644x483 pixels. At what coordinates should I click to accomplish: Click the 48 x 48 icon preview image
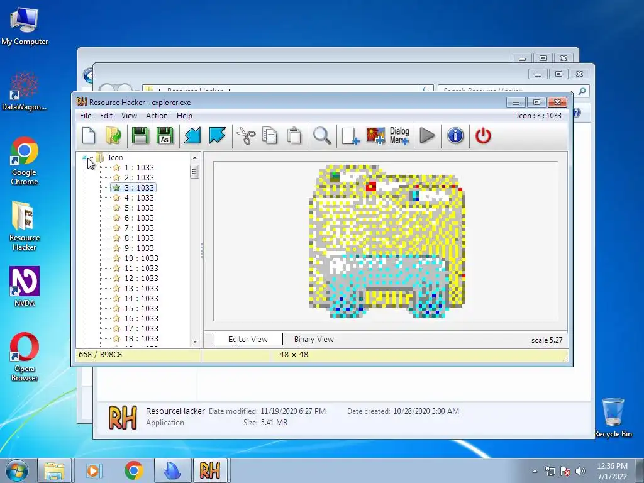387,241
